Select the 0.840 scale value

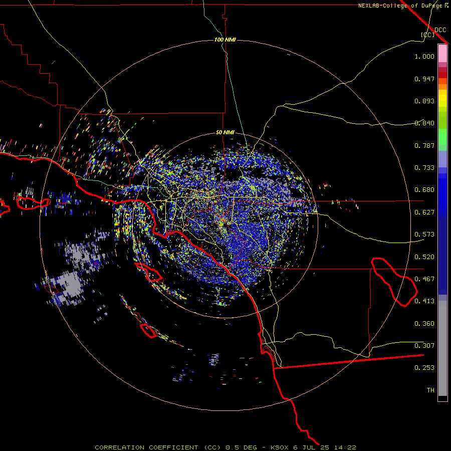(x=424, y=123)
